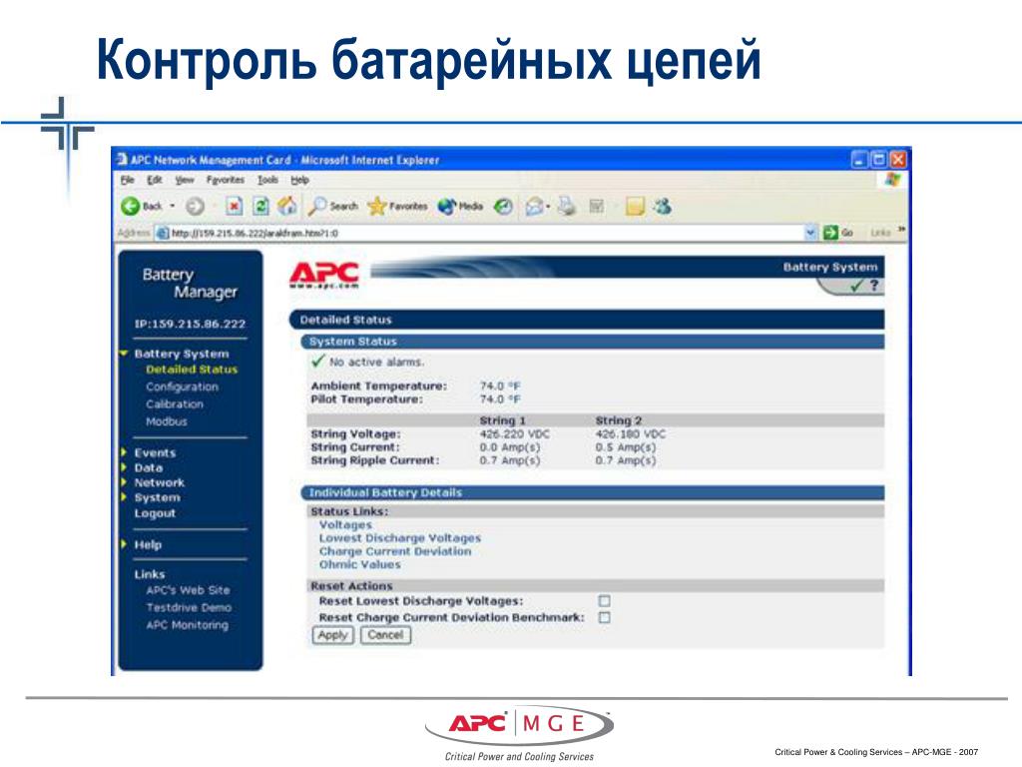Click Logout in sidebar

(x=155, y=513)
